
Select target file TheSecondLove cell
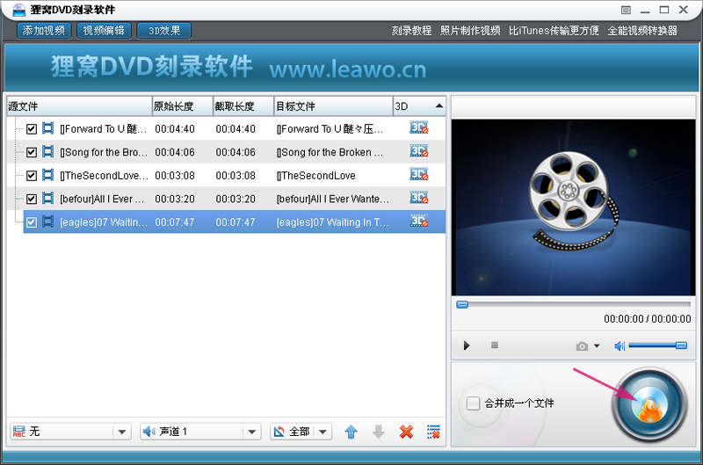tap(315, 175)
